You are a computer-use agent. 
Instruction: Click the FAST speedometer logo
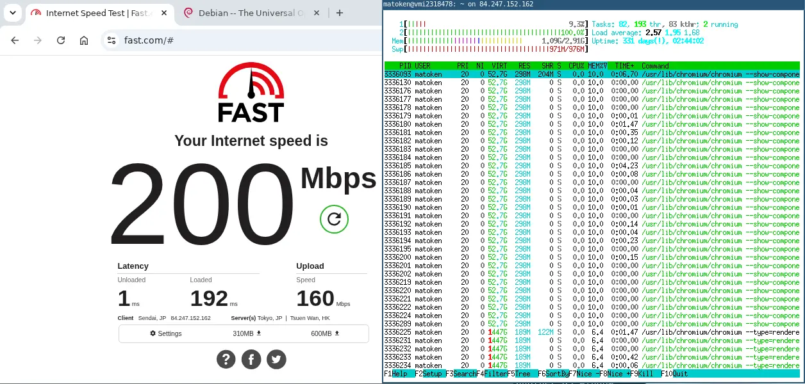click(251, 92)
